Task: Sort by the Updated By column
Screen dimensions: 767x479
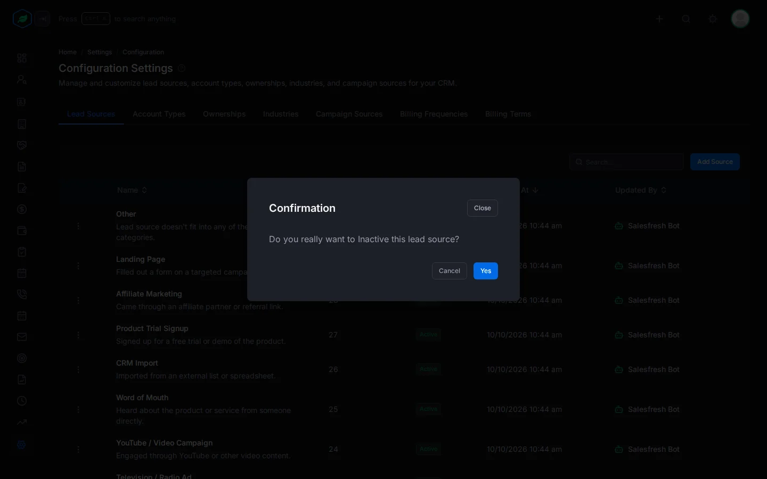Action: [x=641, y=190]
